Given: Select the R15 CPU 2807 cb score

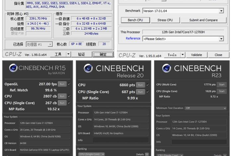Looking at the screenshot, I should [50, 96].
